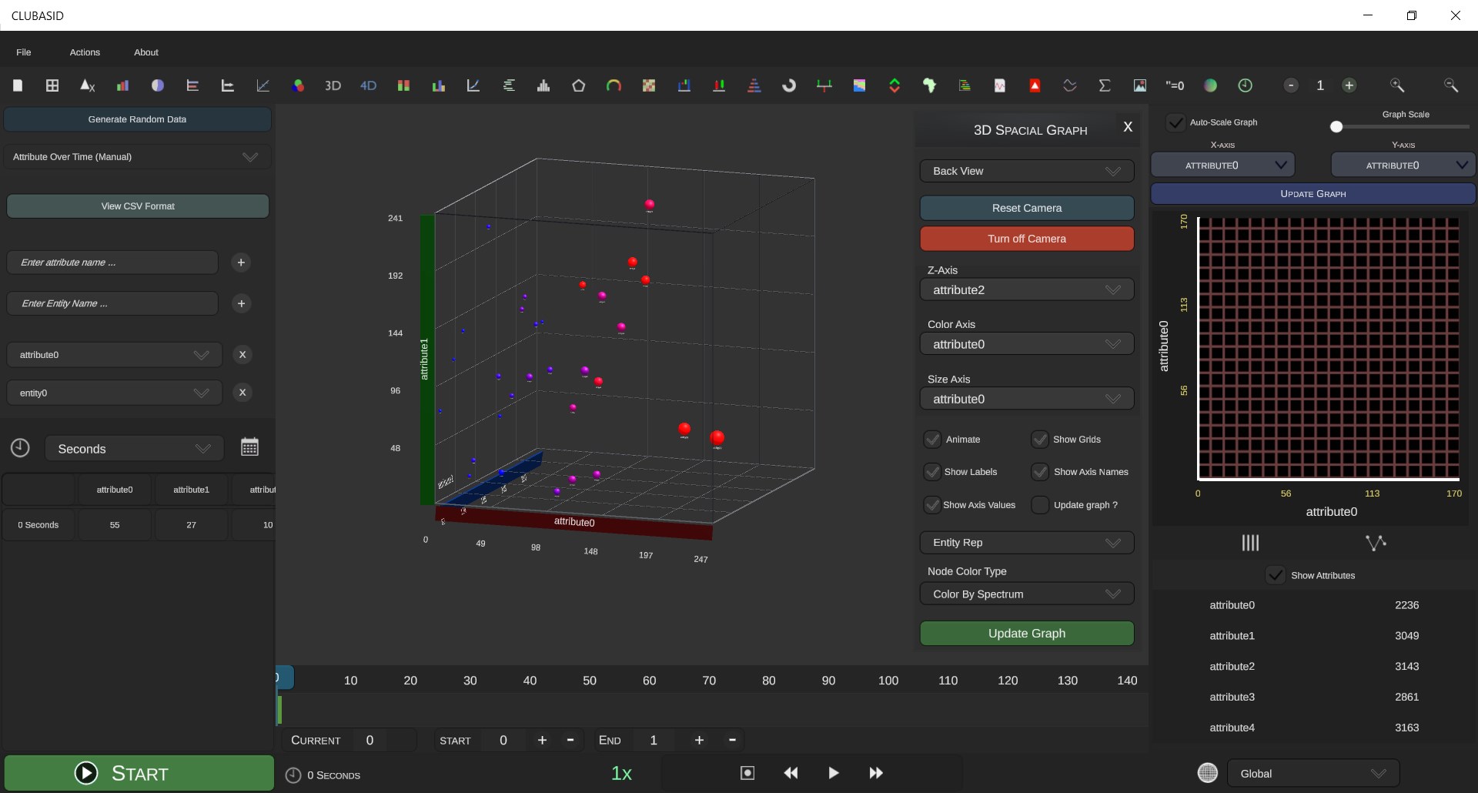Image resolution: width=1478 pixels, height=793 pixels.
Task: Expand the Entity Rep dropdown
Action: (x=1027, y=543)
